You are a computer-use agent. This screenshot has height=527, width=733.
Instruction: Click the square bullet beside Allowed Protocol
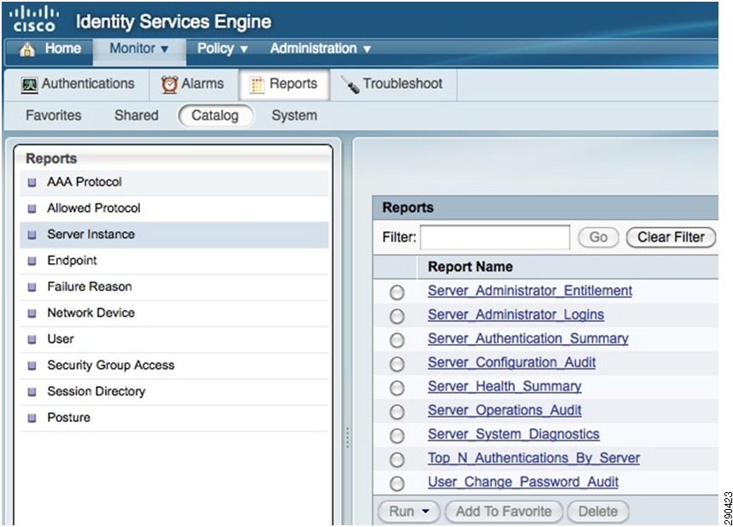[32, 208]
